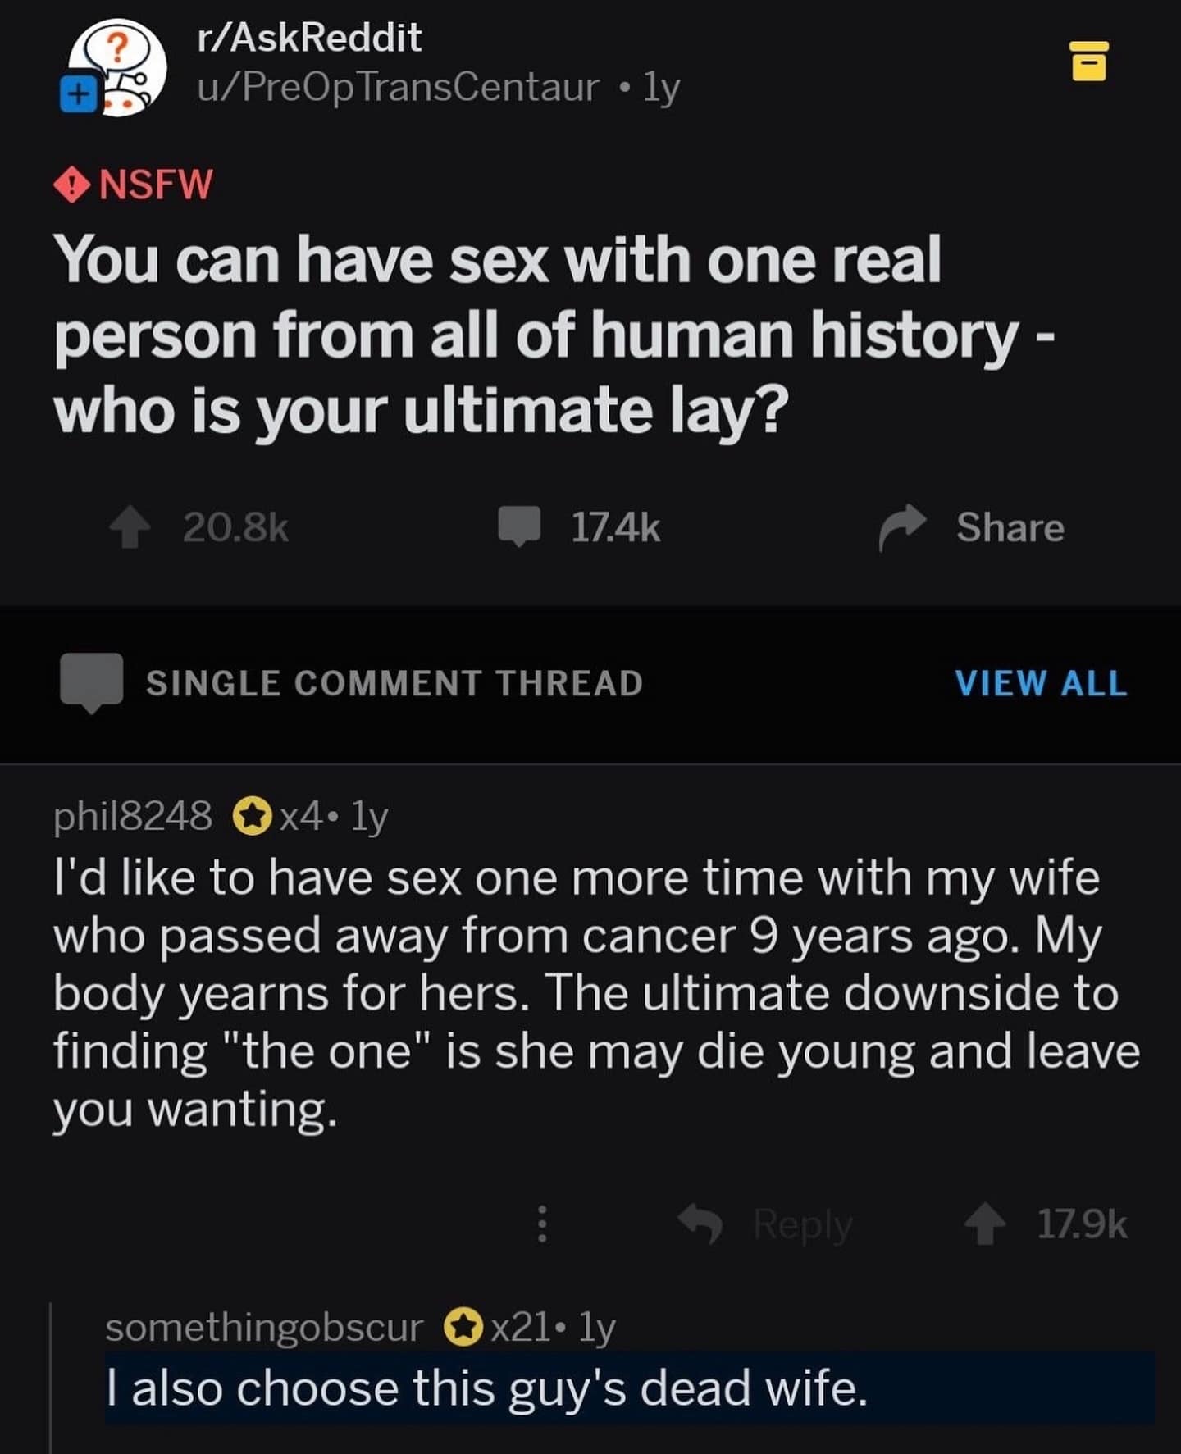The height and width of the screenshot is (1454, 1181).
Task: Open somethingobscur's profile
Action: (264, 1327)
